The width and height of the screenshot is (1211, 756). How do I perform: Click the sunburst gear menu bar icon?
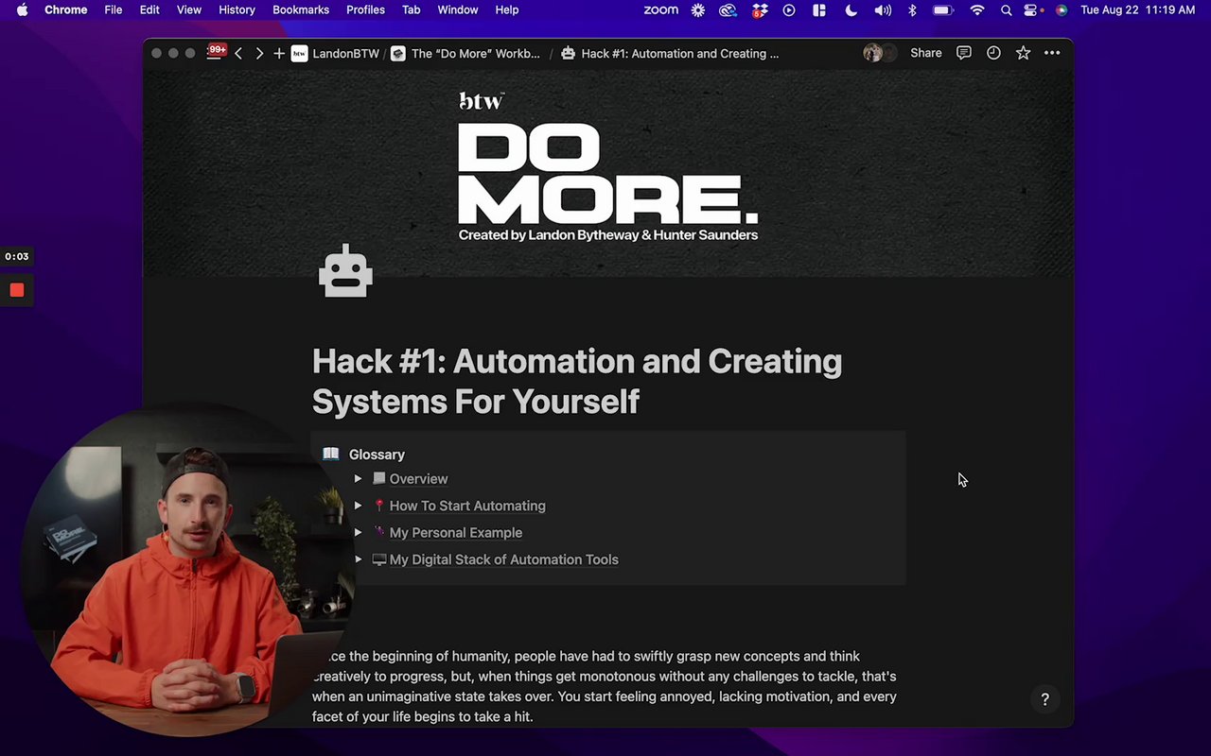click(698, 9)
